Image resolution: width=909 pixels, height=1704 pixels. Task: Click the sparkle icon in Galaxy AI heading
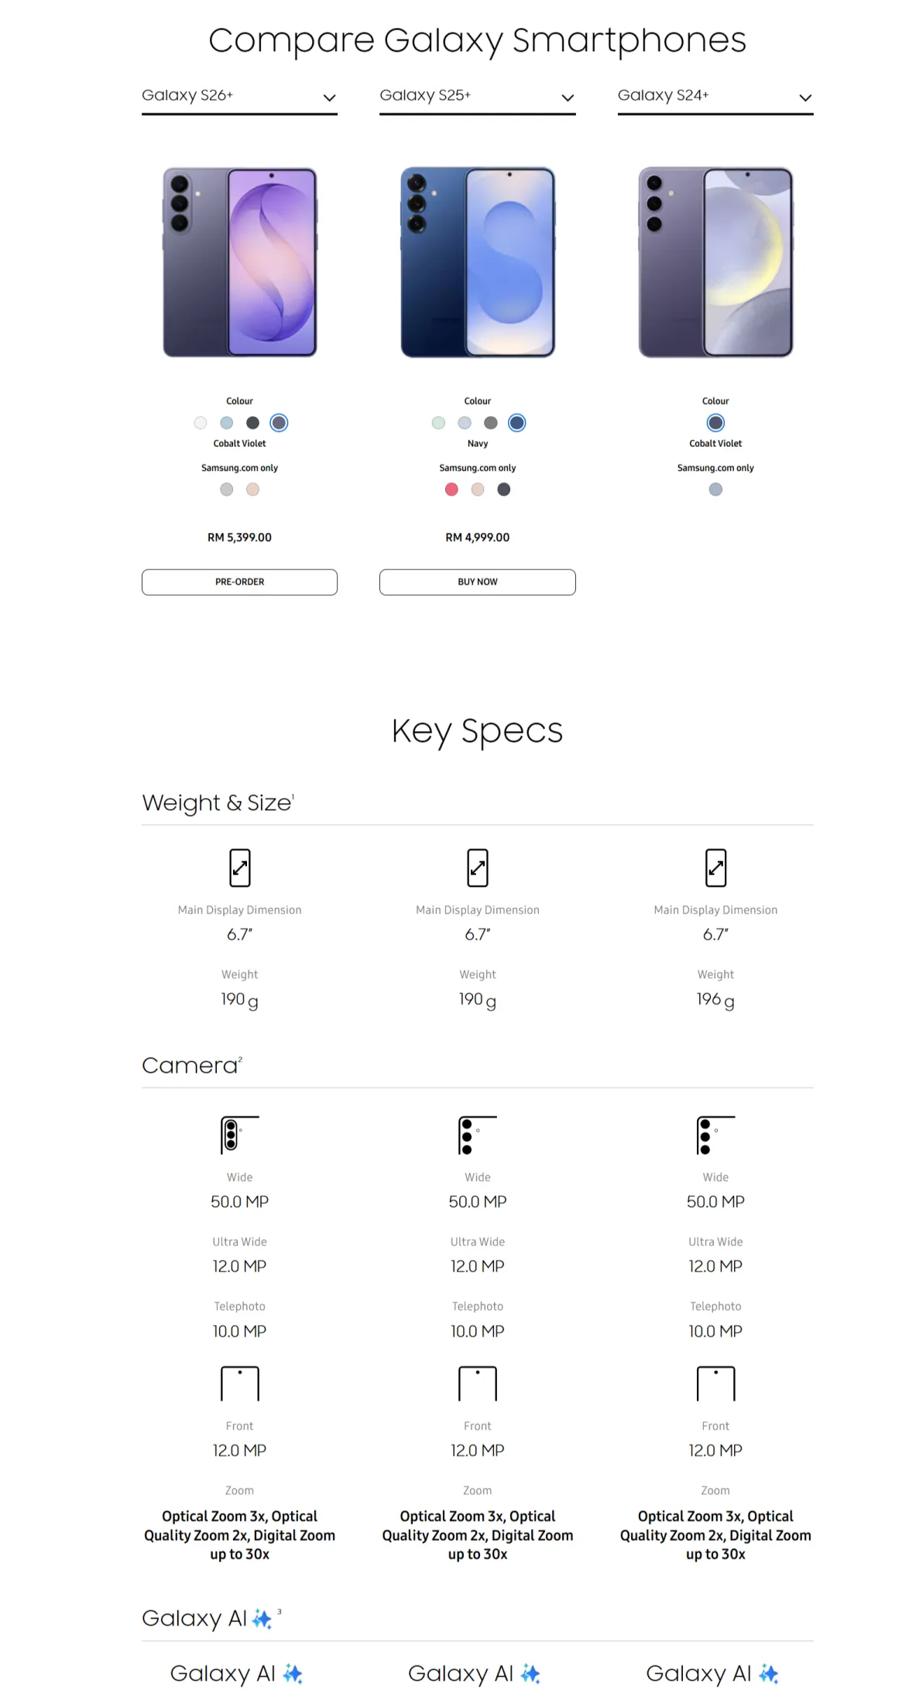click(x=262, y=1619)
